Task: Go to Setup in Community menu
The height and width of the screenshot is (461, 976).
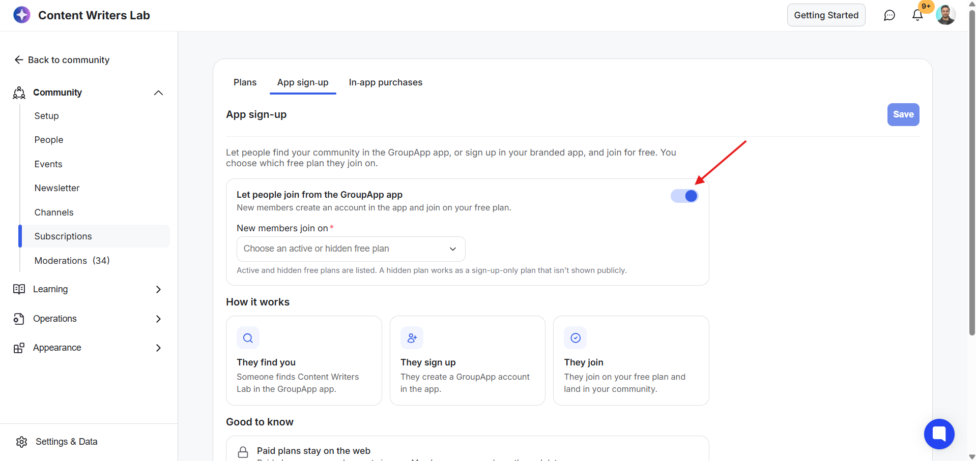Action: click(46, 116)
